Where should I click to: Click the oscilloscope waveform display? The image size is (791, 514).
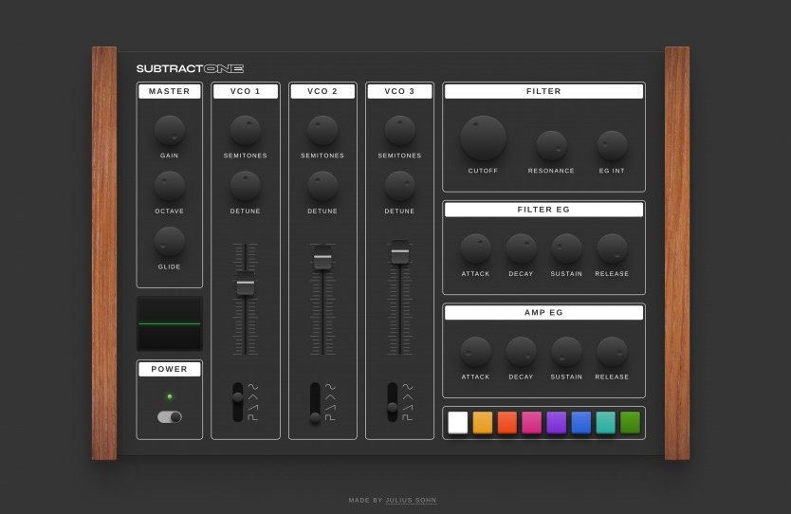(x=170, y=323)
